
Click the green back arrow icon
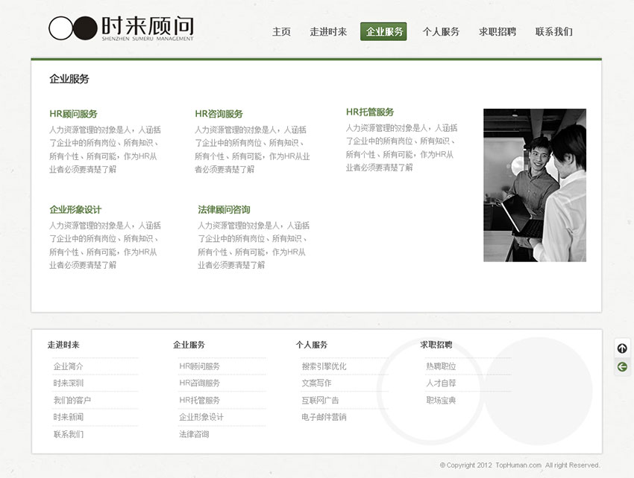[621, 367]
